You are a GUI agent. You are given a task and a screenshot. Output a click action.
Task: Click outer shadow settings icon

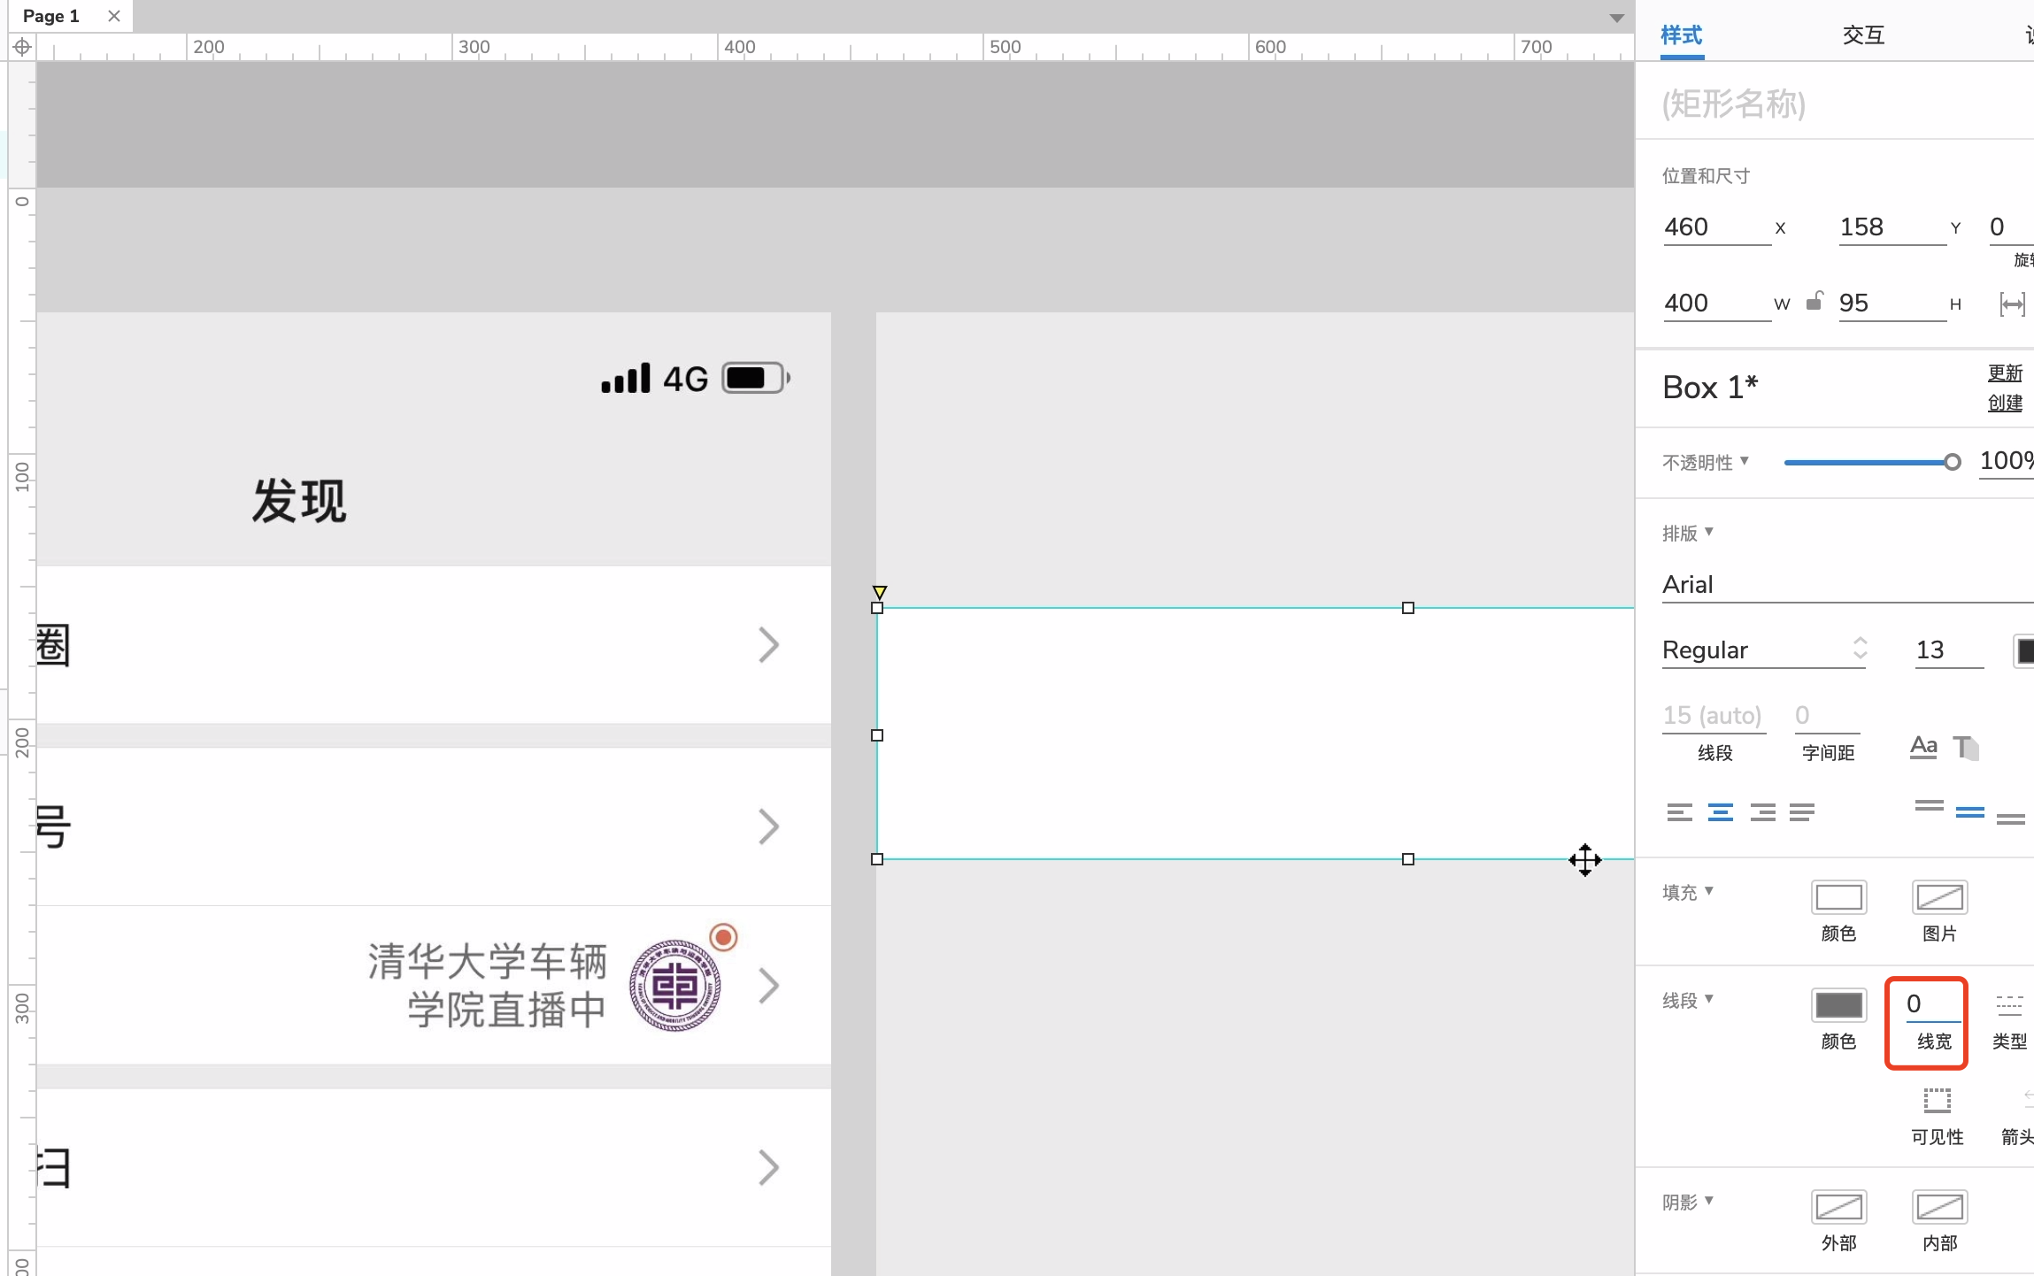pos(1838,1207)
